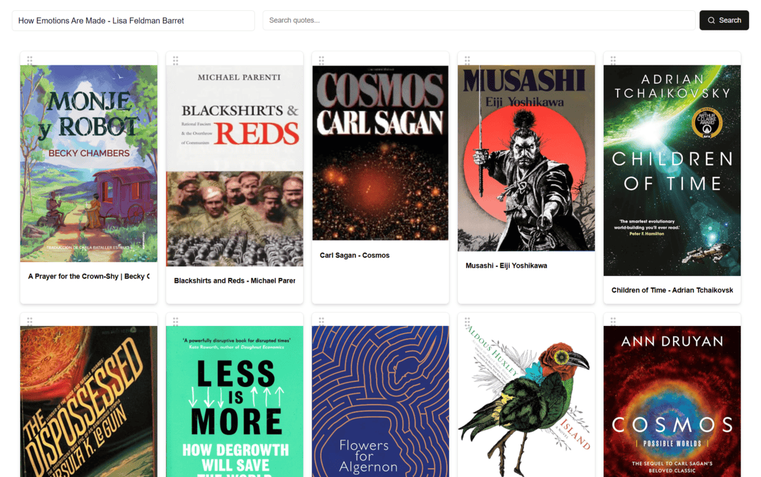
Task: Click the Search button
Action: pyautogui.click(x=724, y=20)
